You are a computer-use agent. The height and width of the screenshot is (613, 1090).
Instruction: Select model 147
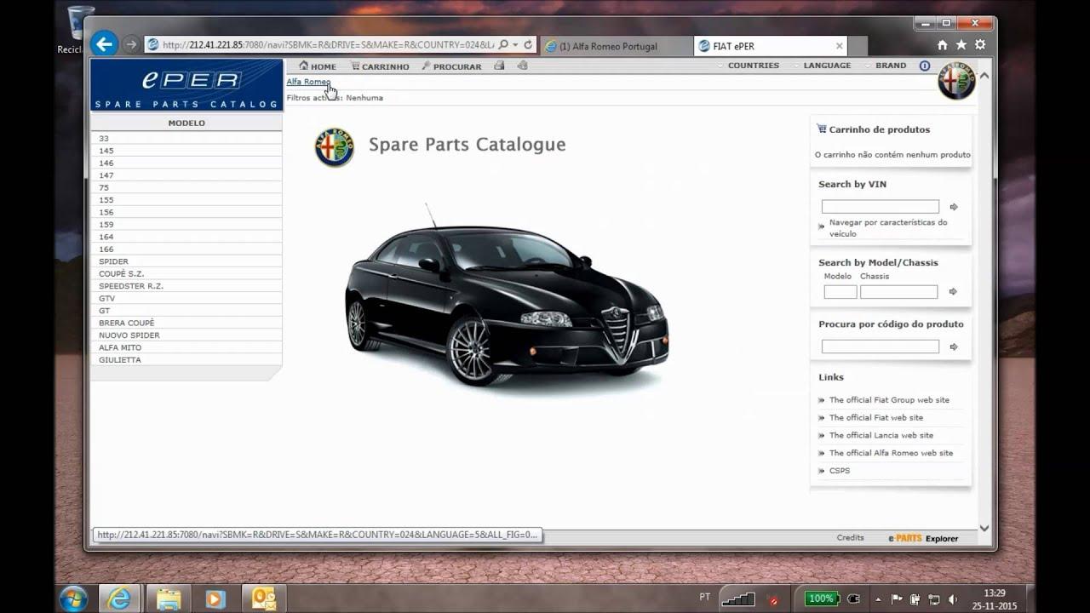coord(186,175)
